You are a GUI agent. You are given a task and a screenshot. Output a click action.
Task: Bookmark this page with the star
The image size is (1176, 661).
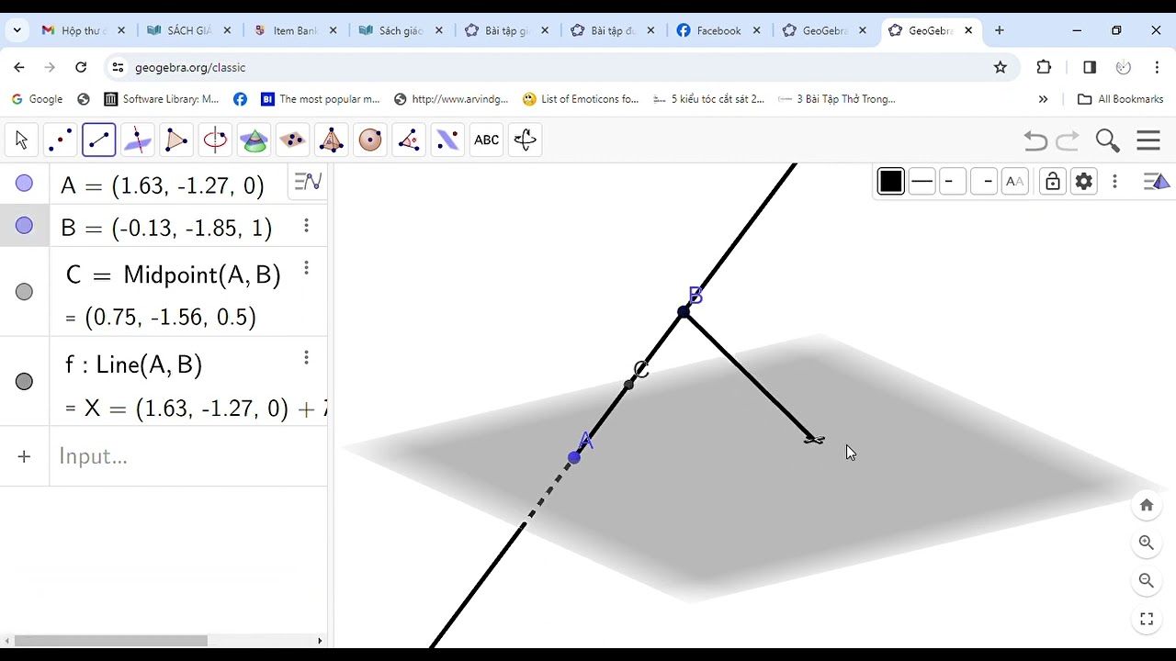pos(1001,67)
